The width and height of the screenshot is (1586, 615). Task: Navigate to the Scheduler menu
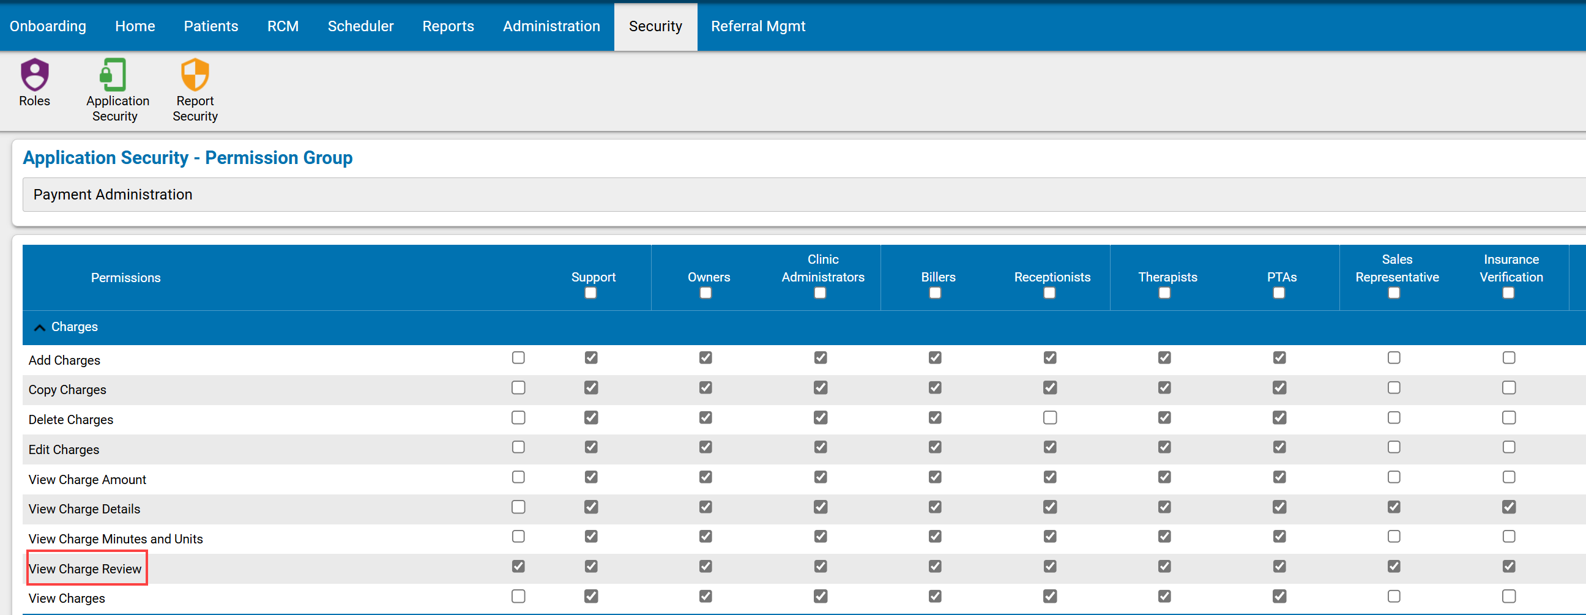[361, 26]
